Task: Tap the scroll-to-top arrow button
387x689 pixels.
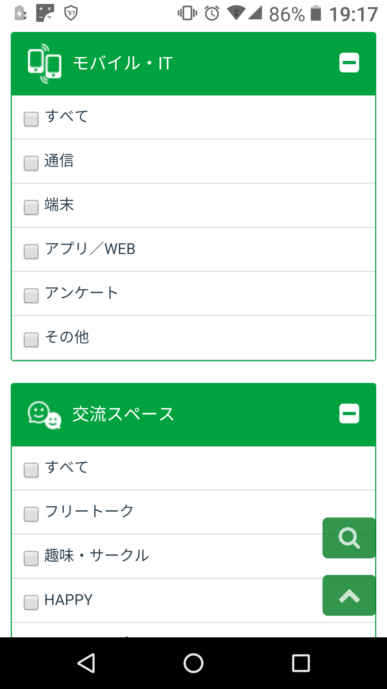Action: pos(349,595)
